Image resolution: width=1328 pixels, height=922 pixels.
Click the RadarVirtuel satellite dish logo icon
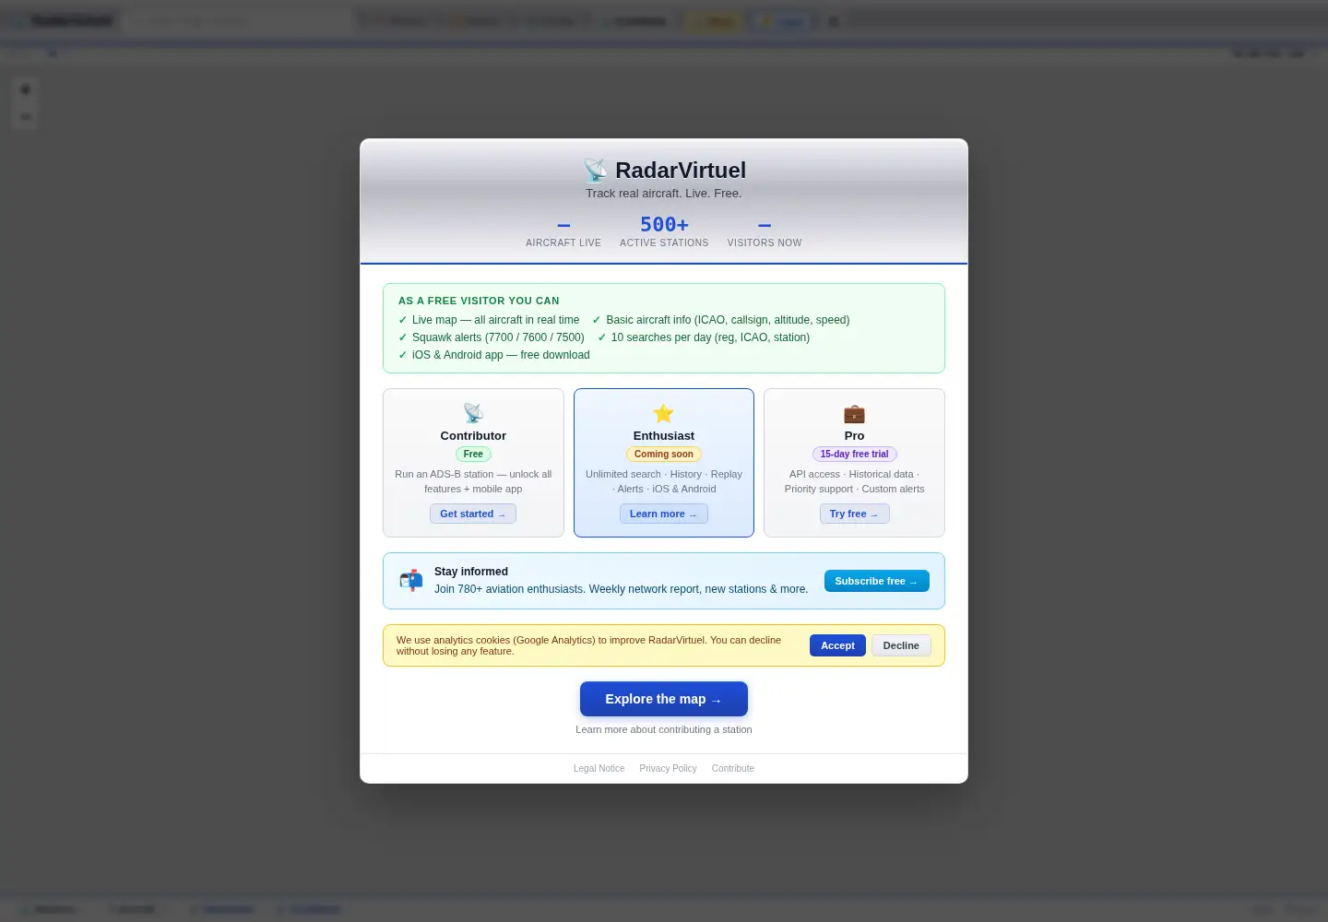(596, 171)
